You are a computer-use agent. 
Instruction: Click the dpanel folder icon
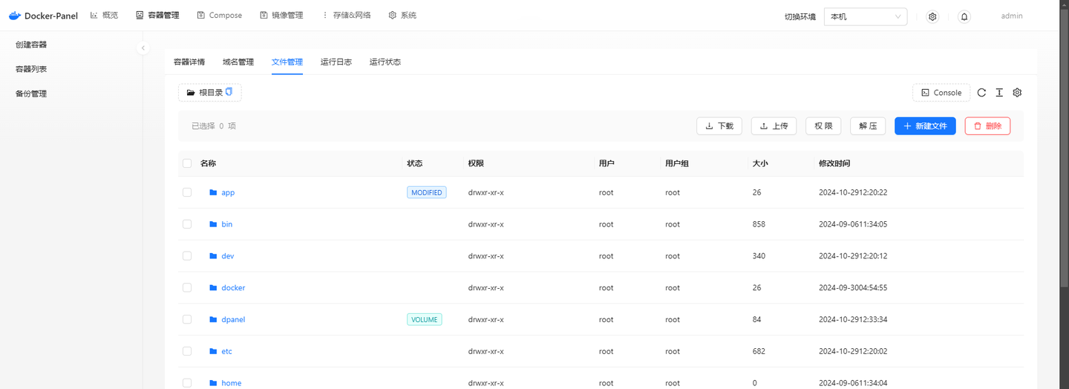click(213, 320)
